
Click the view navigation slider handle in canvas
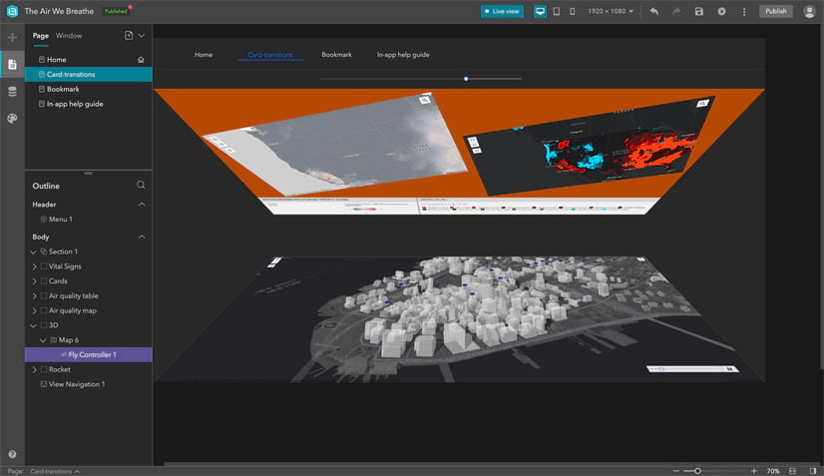coord(466,79)
